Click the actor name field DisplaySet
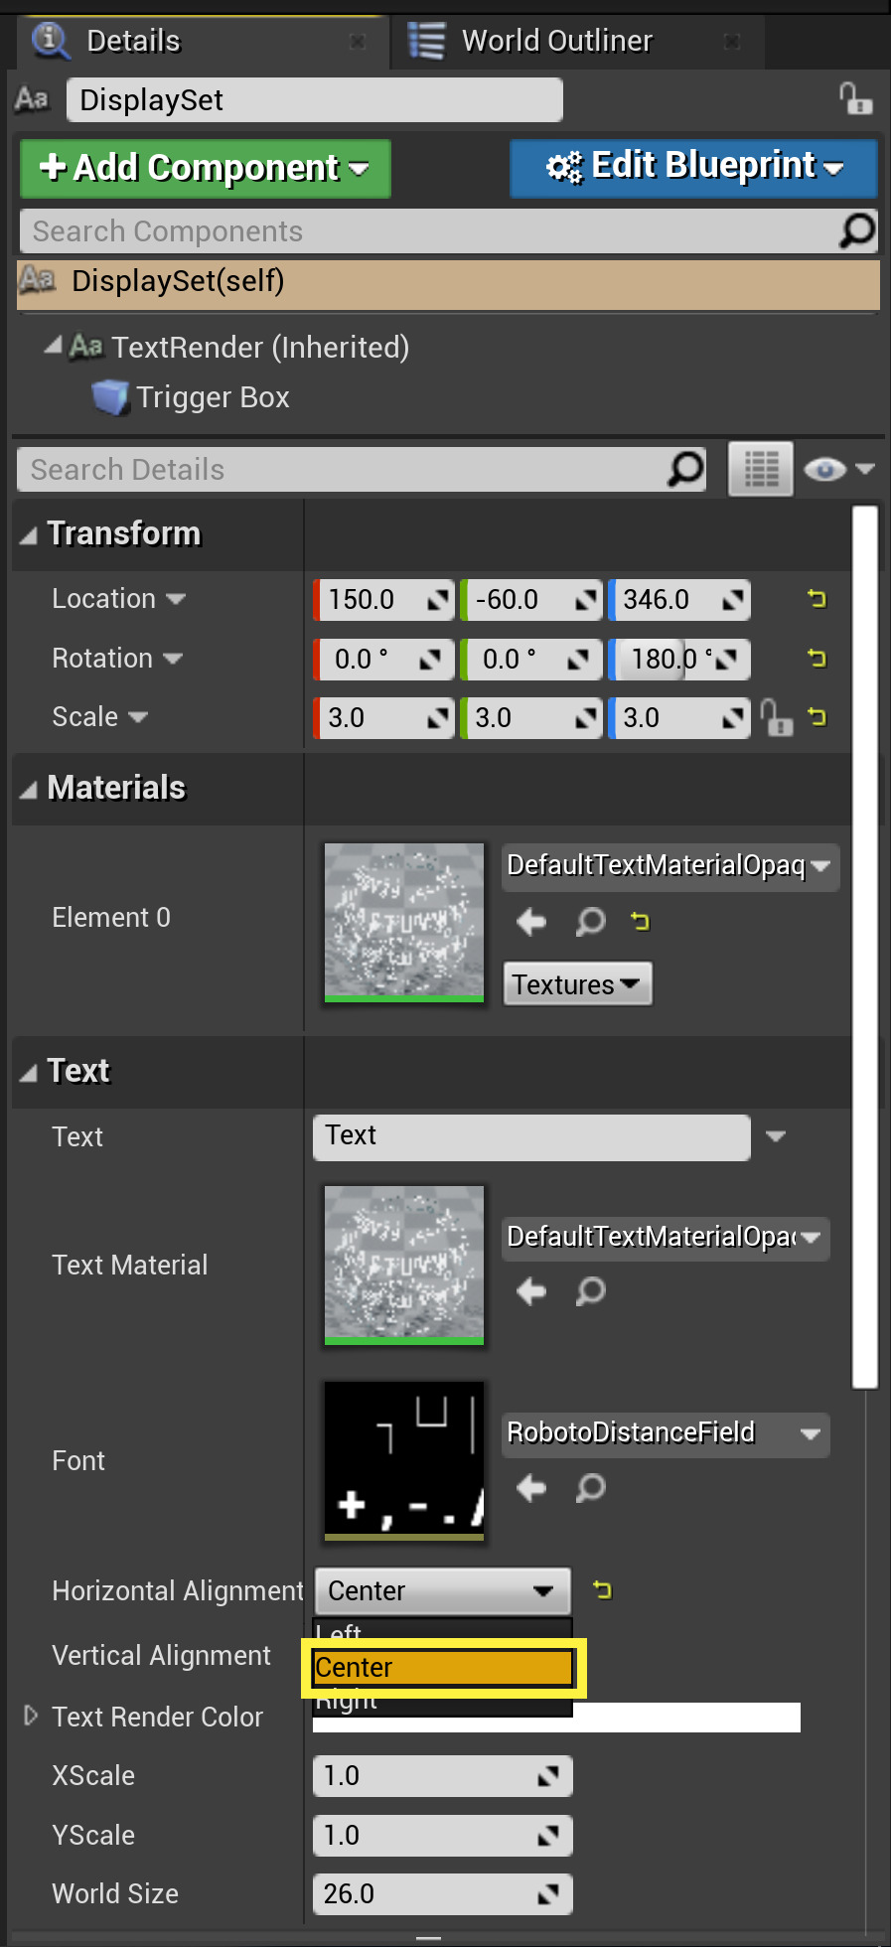This screenshot has width=891, height=1947. pos(314,100)
